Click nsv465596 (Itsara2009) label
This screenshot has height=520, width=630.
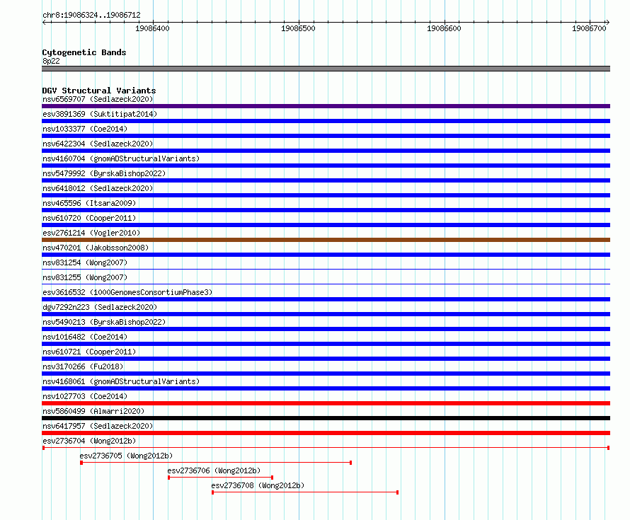click(x=89, y=203)
